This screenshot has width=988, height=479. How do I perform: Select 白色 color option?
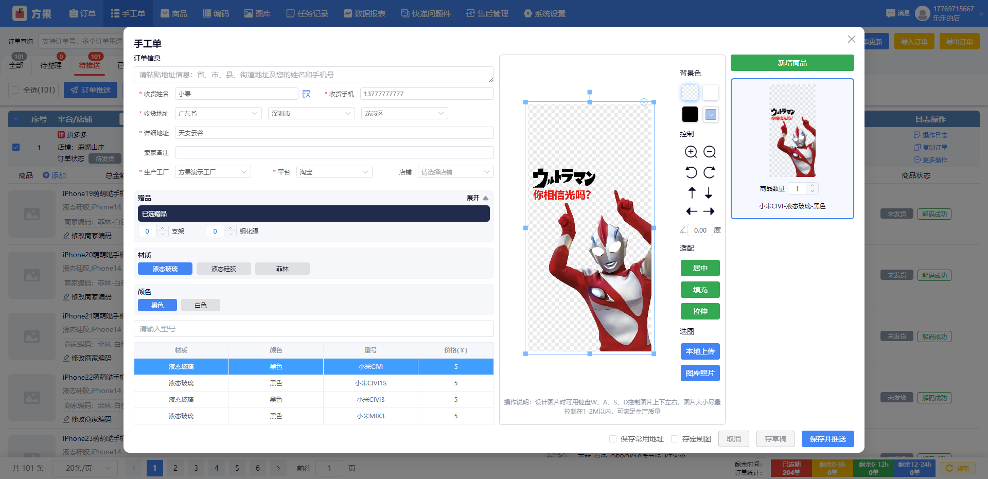[x=201, y=305]
